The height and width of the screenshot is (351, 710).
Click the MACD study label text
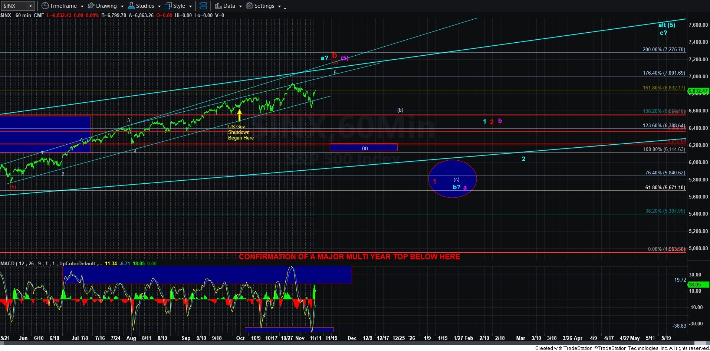click(x=7, y=263)
